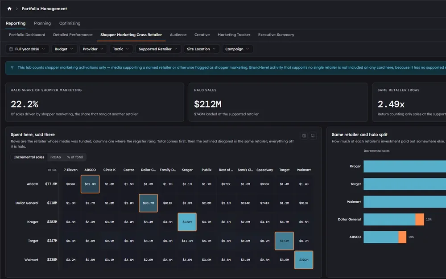446x279 pixels.
Task: Open Supported Retailer dropdown
Action: pos(158,49)
